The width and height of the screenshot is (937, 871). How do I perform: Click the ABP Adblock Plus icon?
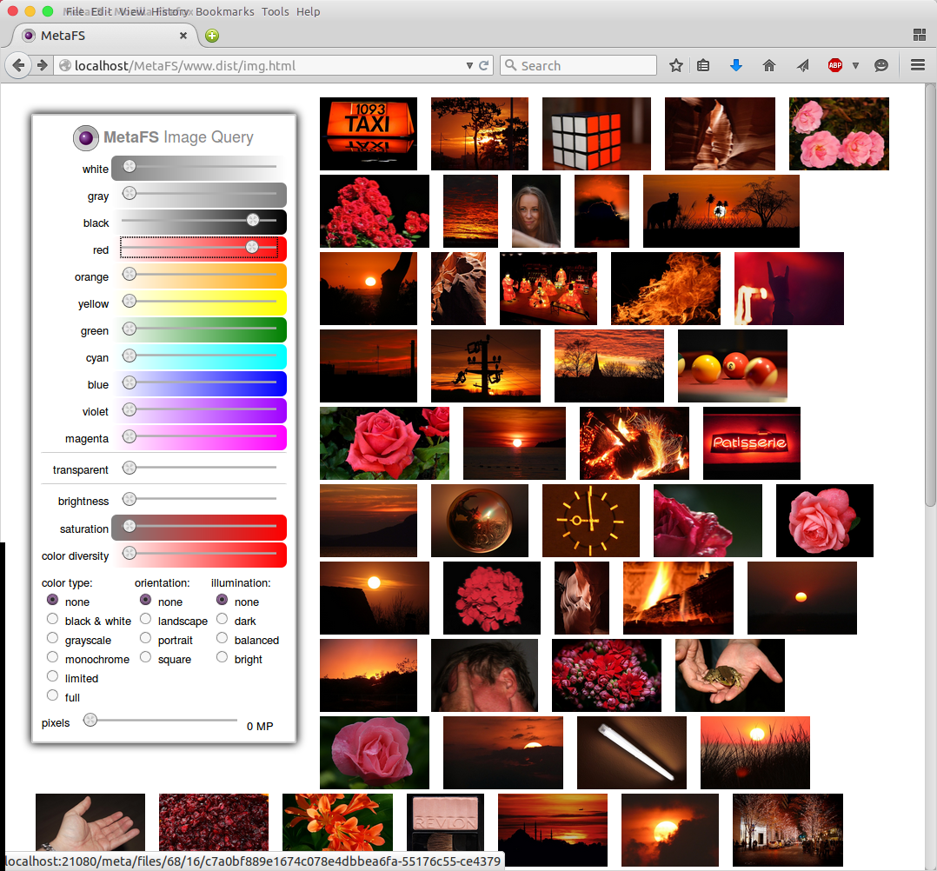point(835,65)
